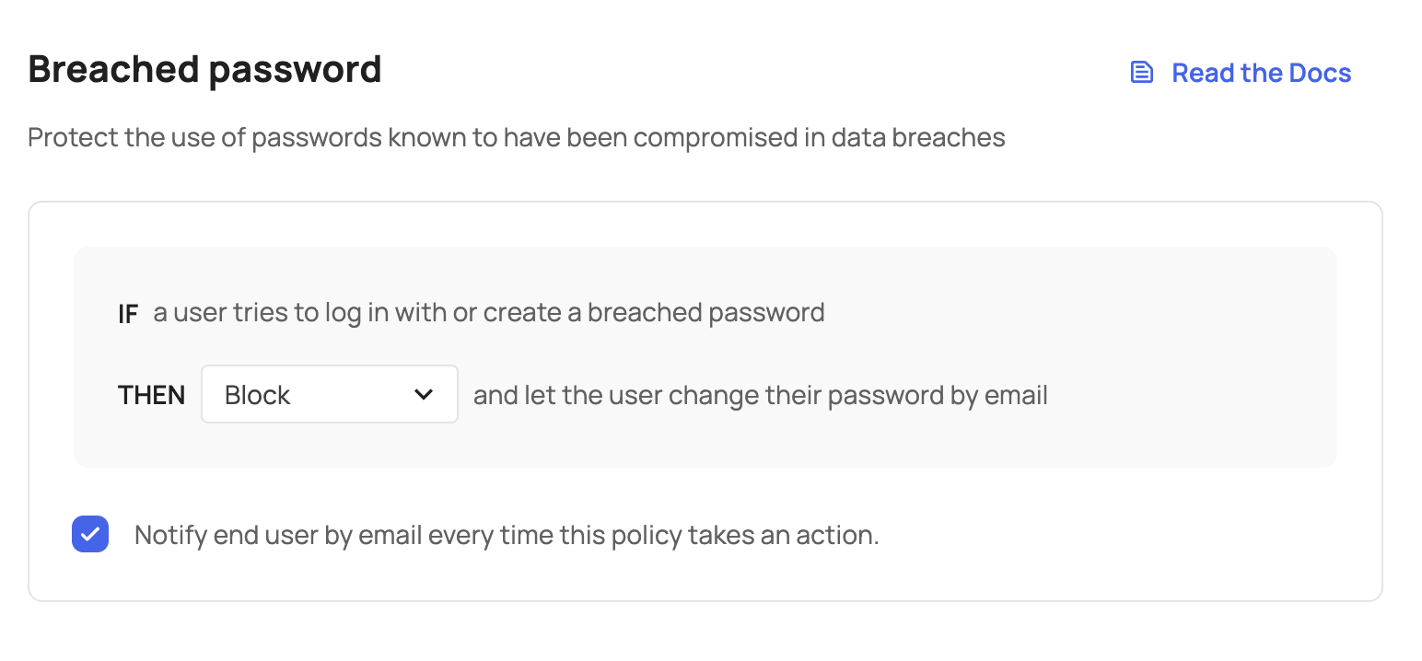Click the THEN label in the rule
The width and height of the screenshot is (1422, 661).
pyautogui.click(x=151, y=394)
